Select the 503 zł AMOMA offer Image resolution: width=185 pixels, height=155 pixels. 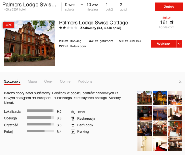click(x=132, y=41)
